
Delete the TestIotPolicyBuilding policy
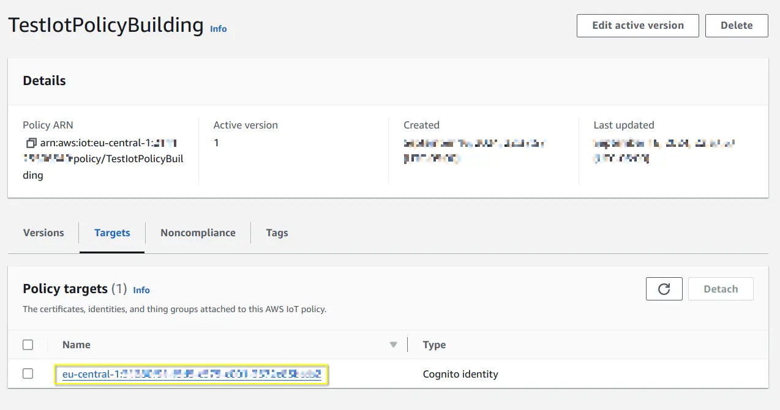pos(737,26)
